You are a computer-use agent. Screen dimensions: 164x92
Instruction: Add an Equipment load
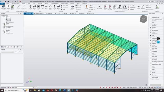[x=131, y=9]
